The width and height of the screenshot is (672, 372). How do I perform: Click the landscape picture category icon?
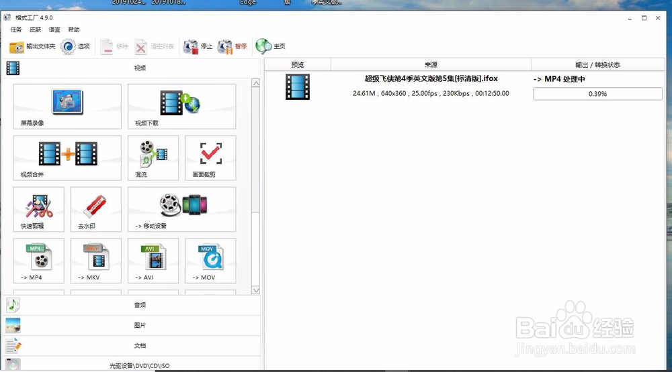click(13, 325)
